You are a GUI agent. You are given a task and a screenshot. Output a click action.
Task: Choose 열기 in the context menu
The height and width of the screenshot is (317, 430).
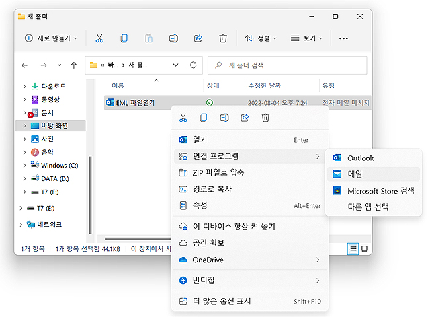250,140
